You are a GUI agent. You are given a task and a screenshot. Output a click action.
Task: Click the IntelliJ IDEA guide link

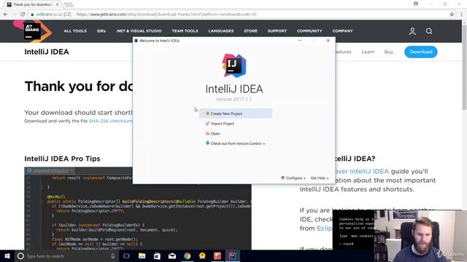click(x=362, y=172)
